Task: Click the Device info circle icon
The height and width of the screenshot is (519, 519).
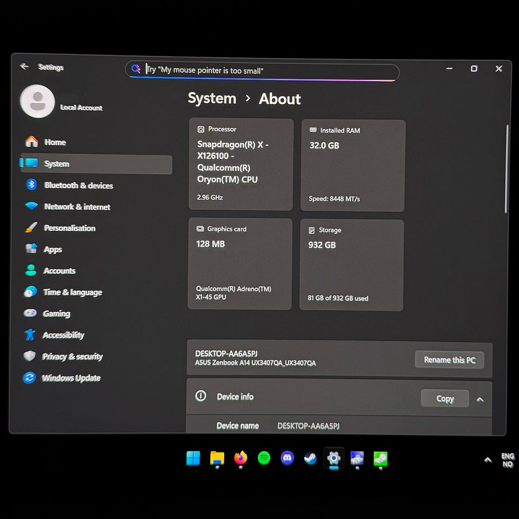Action: click(201, 396)
